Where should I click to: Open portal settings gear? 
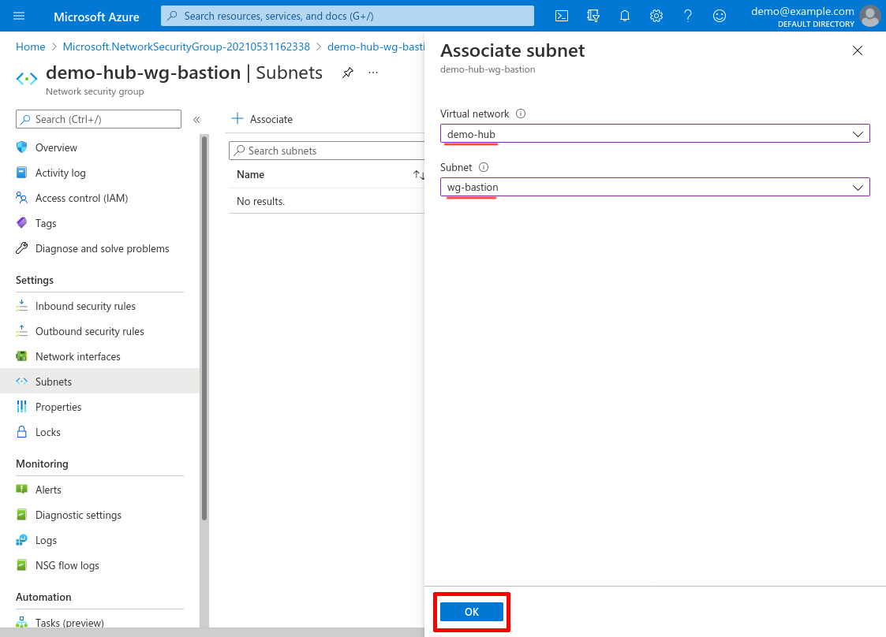pyautogui.click(x=656, y=16)
